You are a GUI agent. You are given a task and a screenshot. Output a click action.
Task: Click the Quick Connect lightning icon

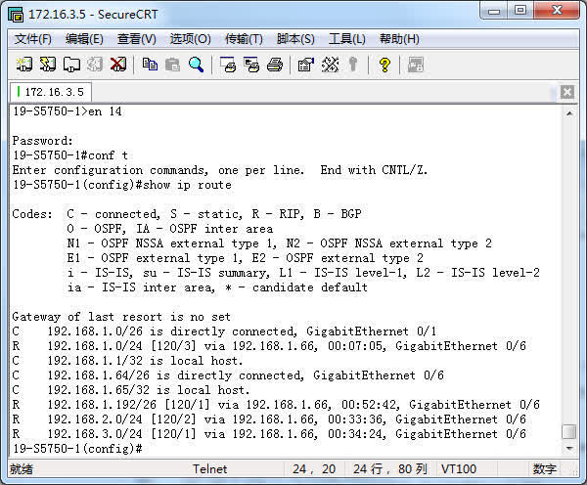point(48,65)
